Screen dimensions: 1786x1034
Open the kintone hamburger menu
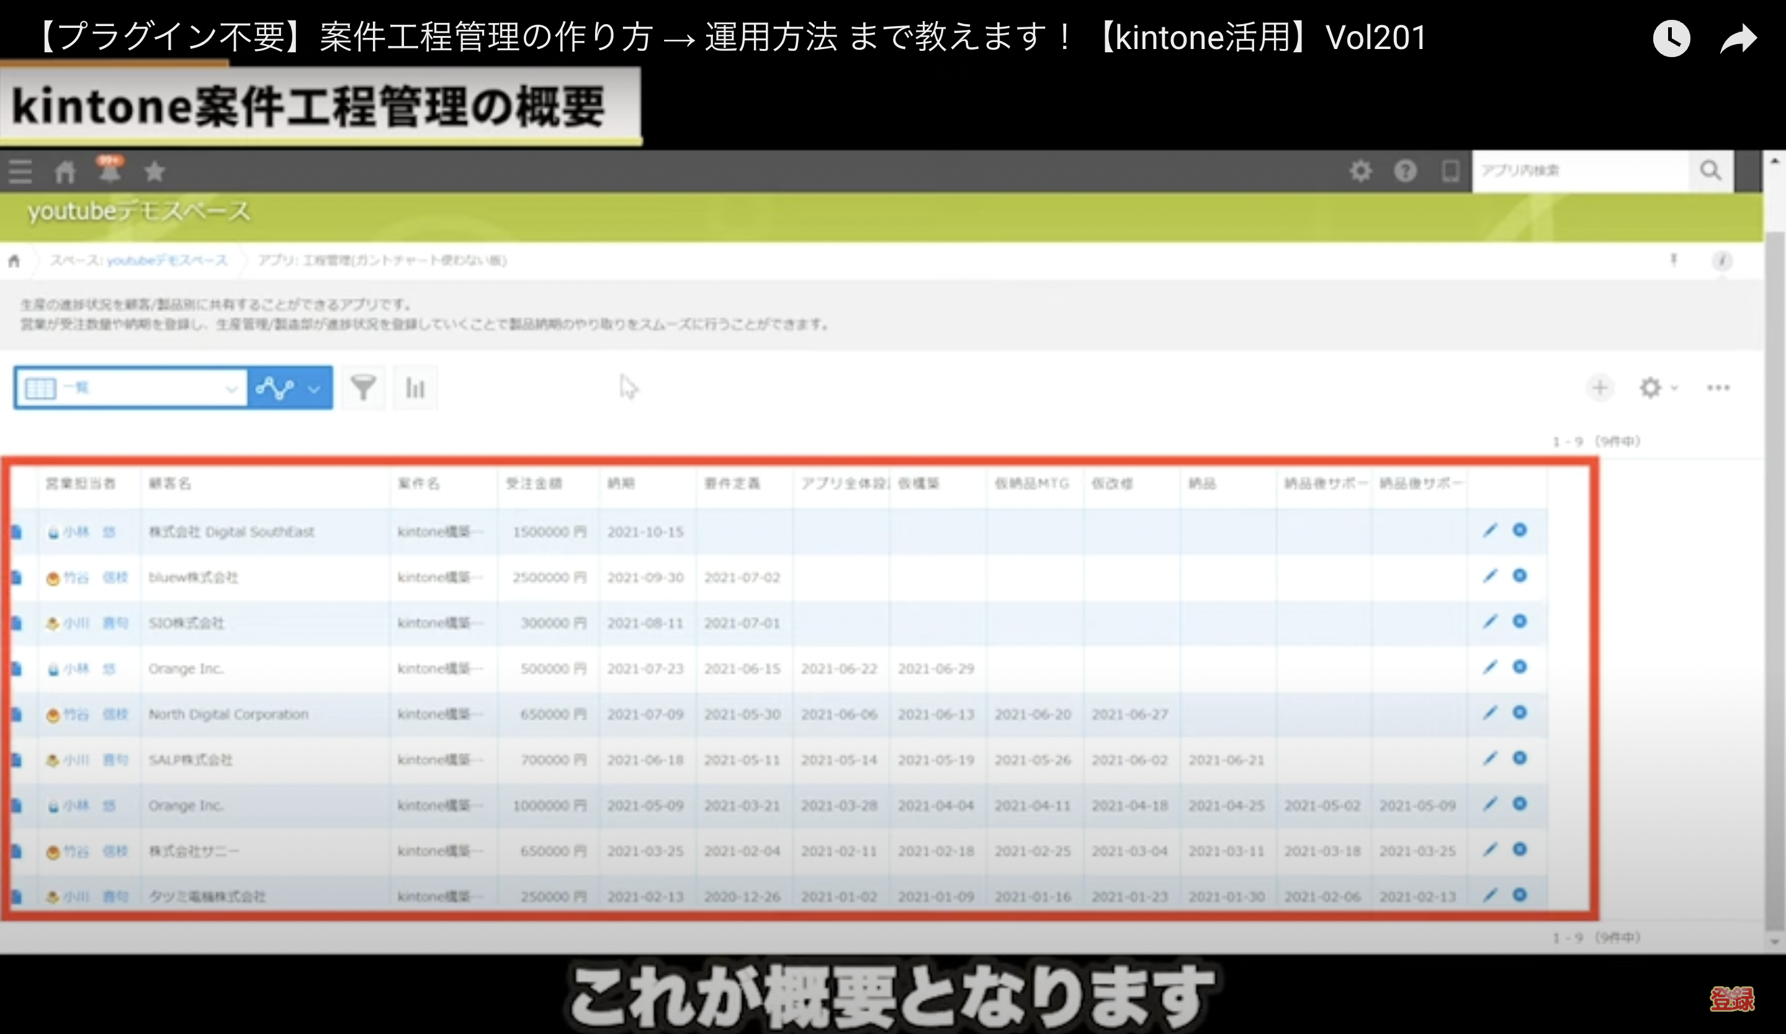coord(20,171)
